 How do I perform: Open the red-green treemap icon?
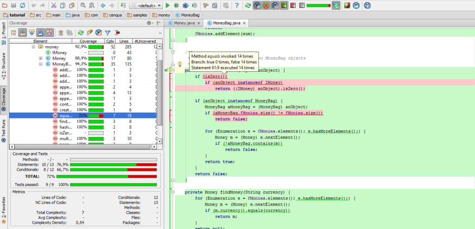coord(347,5)
